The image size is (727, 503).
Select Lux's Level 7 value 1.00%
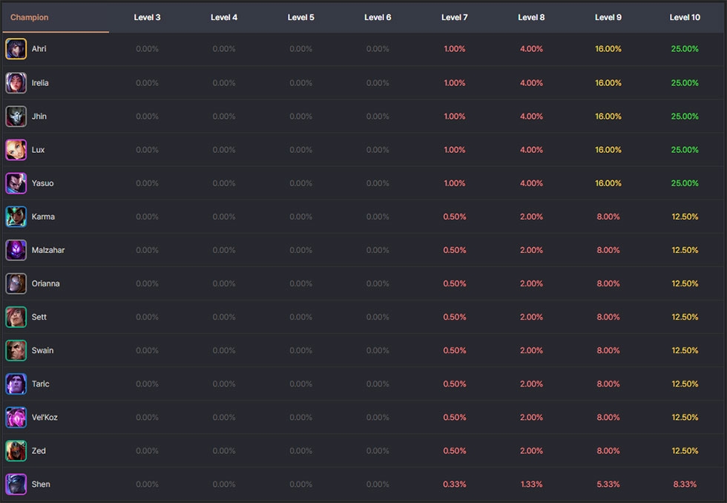coord(454,150)
